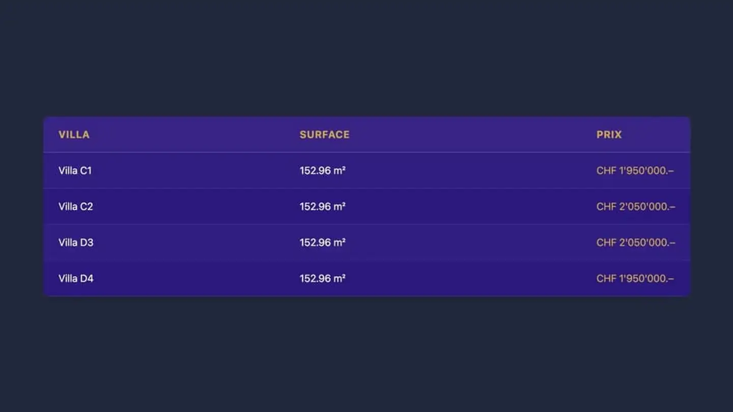Click the surface value for Villa D3
Image resolution: width=733 pixels, height=412 pixels.
coord(322,243)
